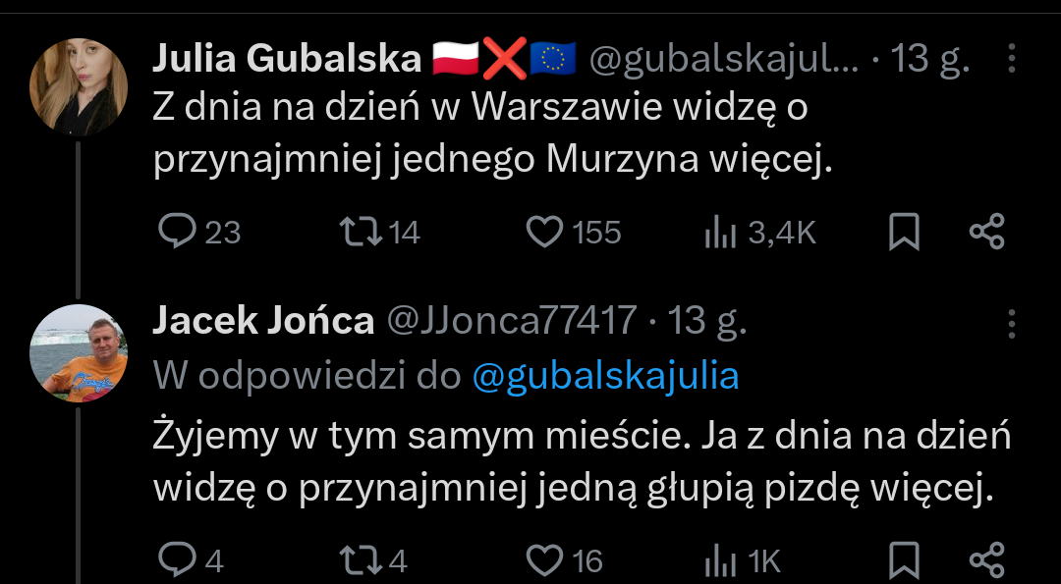This screenshot has width=1061, height=584.
Task: Open Jacek Jońca's profile picture
Action: (x=79, y=353)
